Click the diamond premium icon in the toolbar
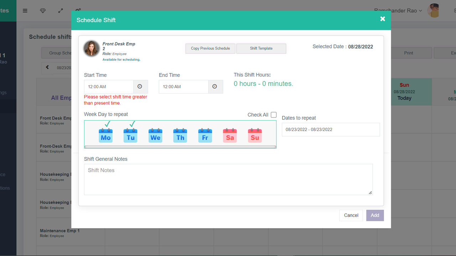The image size is (456, 256). (43, 11)
